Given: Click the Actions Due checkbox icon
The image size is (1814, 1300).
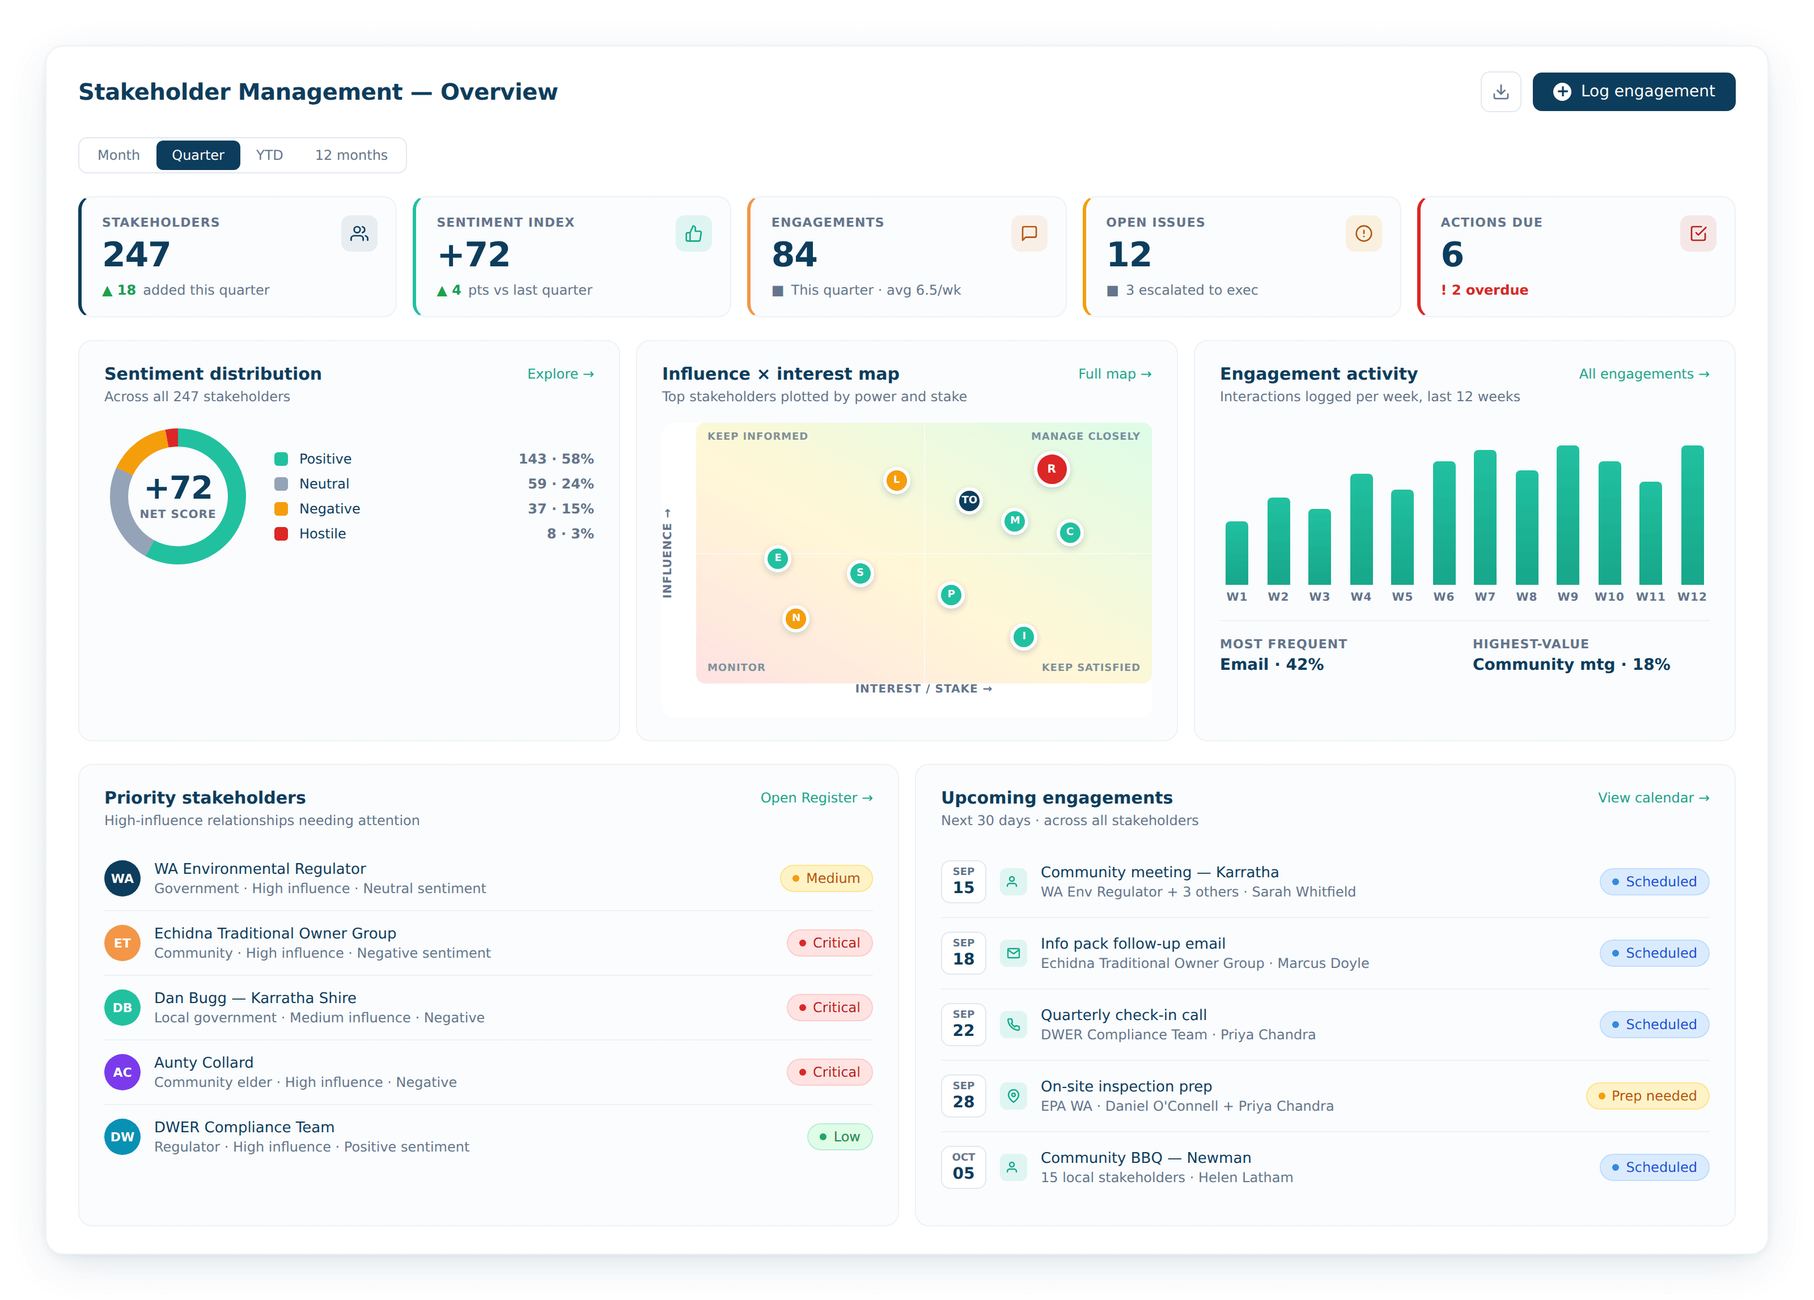Looking at the screenshot, I should coord(1698,233).
